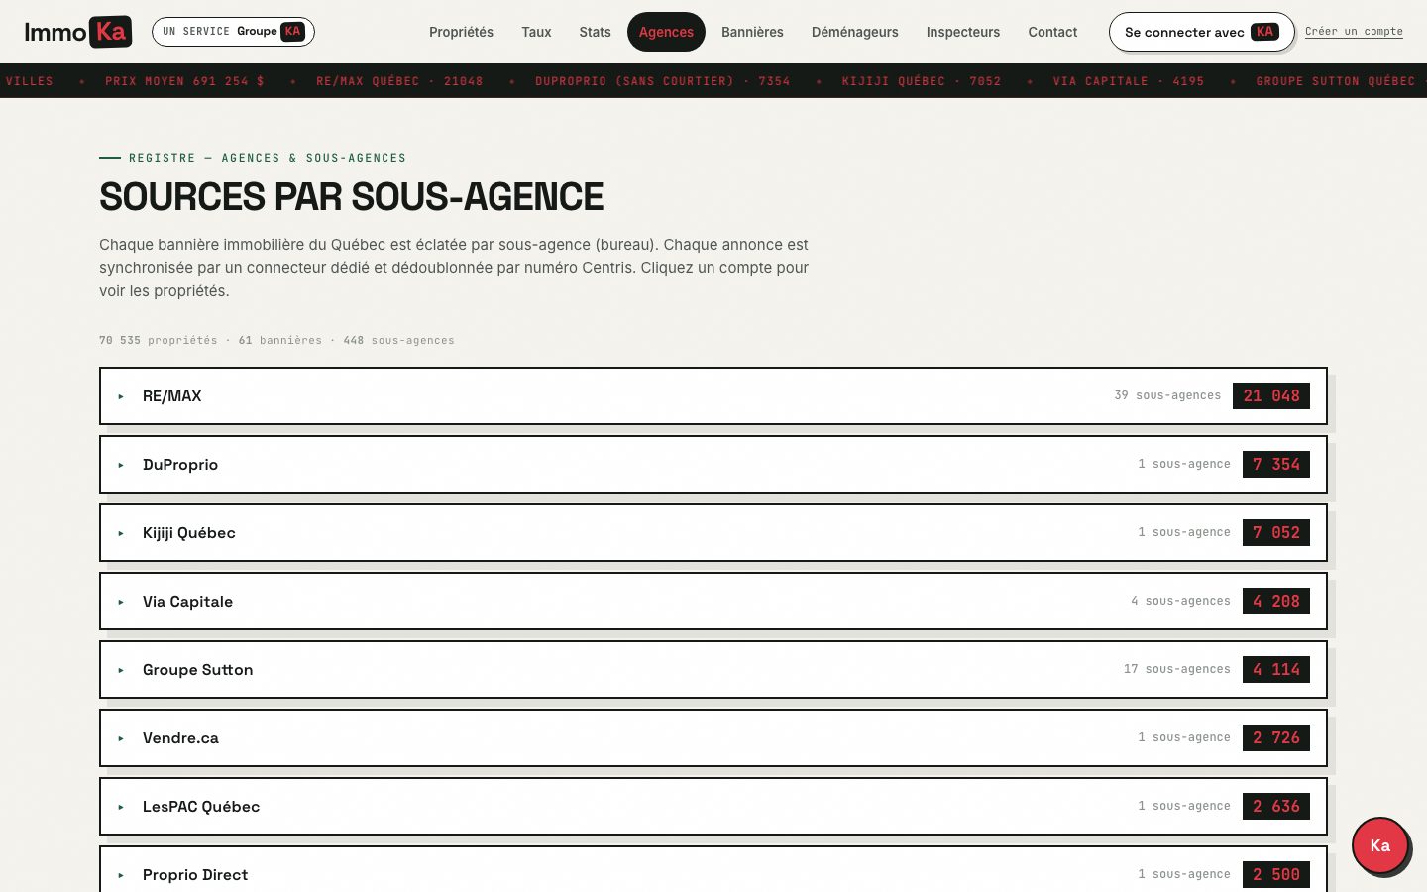Click the 4 114 count badge
This screenshot has width=1427, height=892.
pyautogui.click(x=1276, y=670)
